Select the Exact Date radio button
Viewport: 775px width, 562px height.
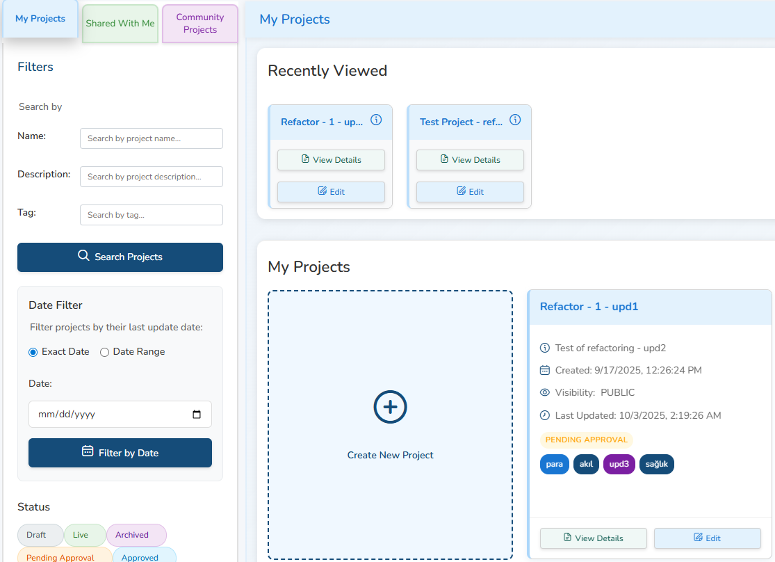point(33,352)
